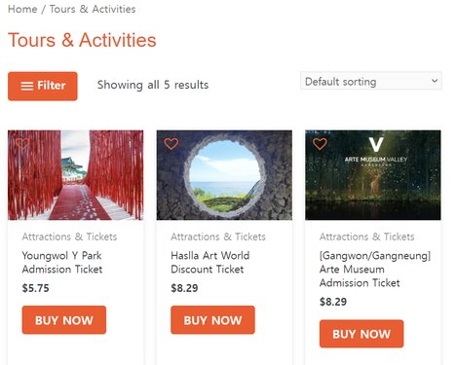The height and width of the screenshot is (365, 456).
Task: Toggle wishlist heart on Haslla Art World
Action: pyautogui.click(x=171, y=144)
